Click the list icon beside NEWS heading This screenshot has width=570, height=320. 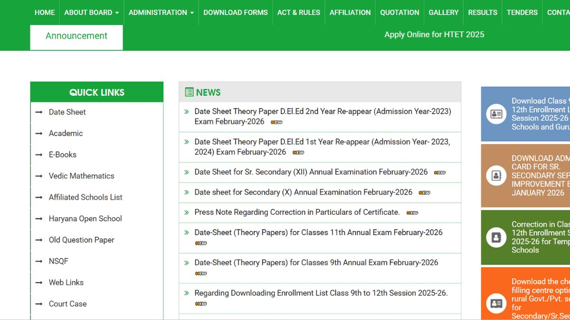click(x=189, y=92)
